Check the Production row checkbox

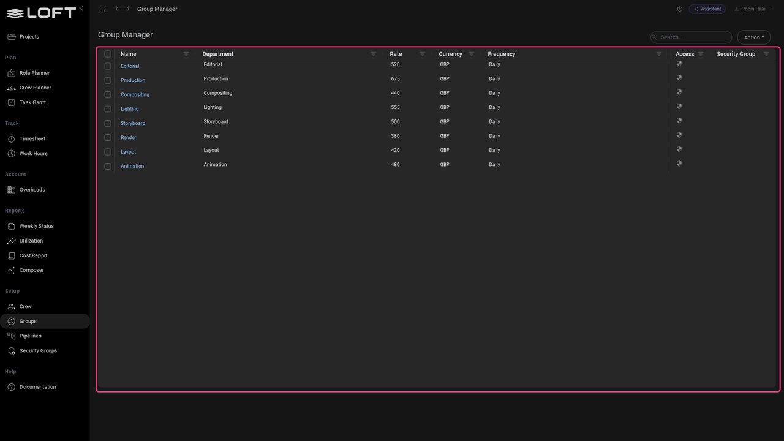[108, 80]
